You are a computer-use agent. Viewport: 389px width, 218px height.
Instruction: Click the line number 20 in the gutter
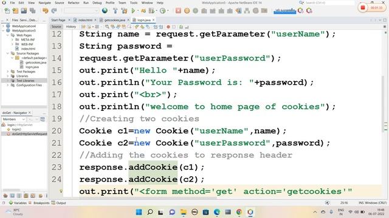tap(57, 131)
